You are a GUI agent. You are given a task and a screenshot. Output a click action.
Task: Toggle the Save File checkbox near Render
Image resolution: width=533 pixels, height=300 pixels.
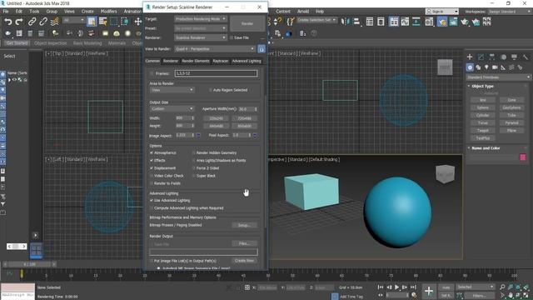pos(232,37)
